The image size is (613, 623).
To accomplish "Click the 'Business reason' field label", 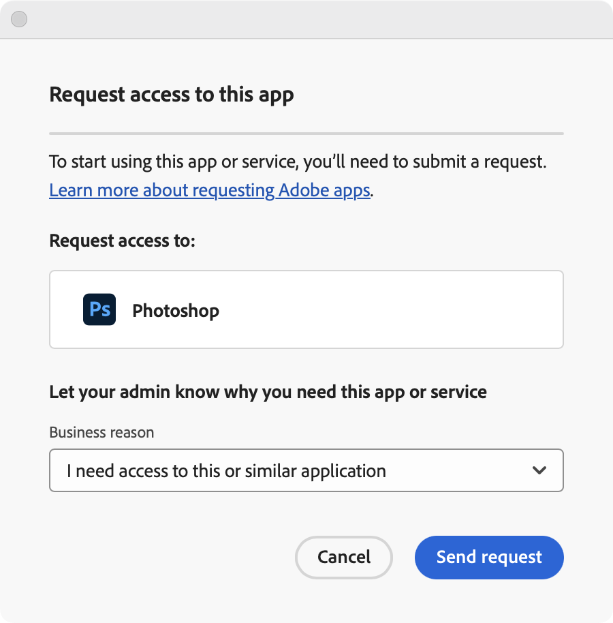I will tap(101, 432).
